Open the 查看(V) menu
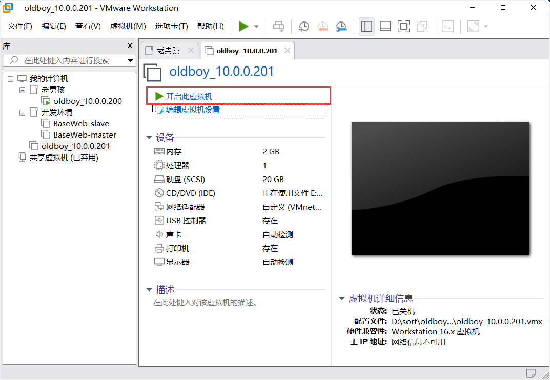This screenshot has width=550, height=380. click(x=88, y=26)
